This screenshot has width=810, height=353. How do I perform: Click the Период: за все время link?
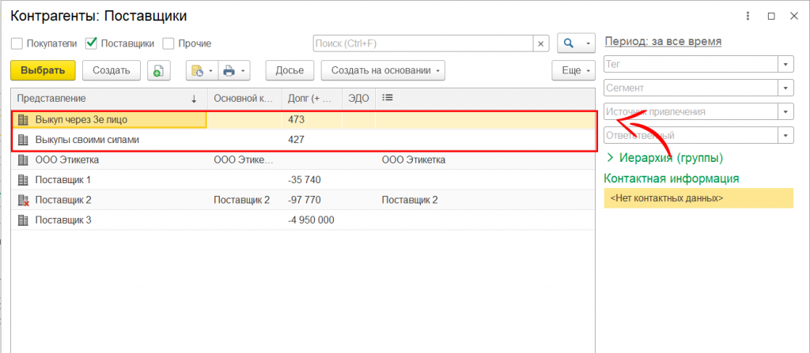662,41
